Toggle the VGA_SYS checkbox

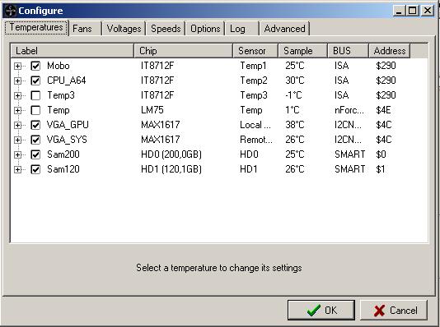[x=35, y=140]
